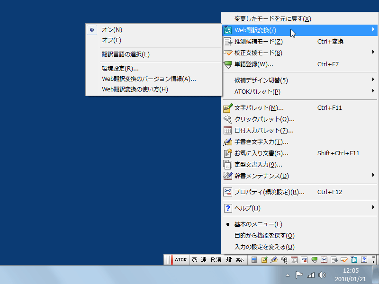
Task: Open handwriting input icon on ATOK toolbar
Action: tap(274, 260)
